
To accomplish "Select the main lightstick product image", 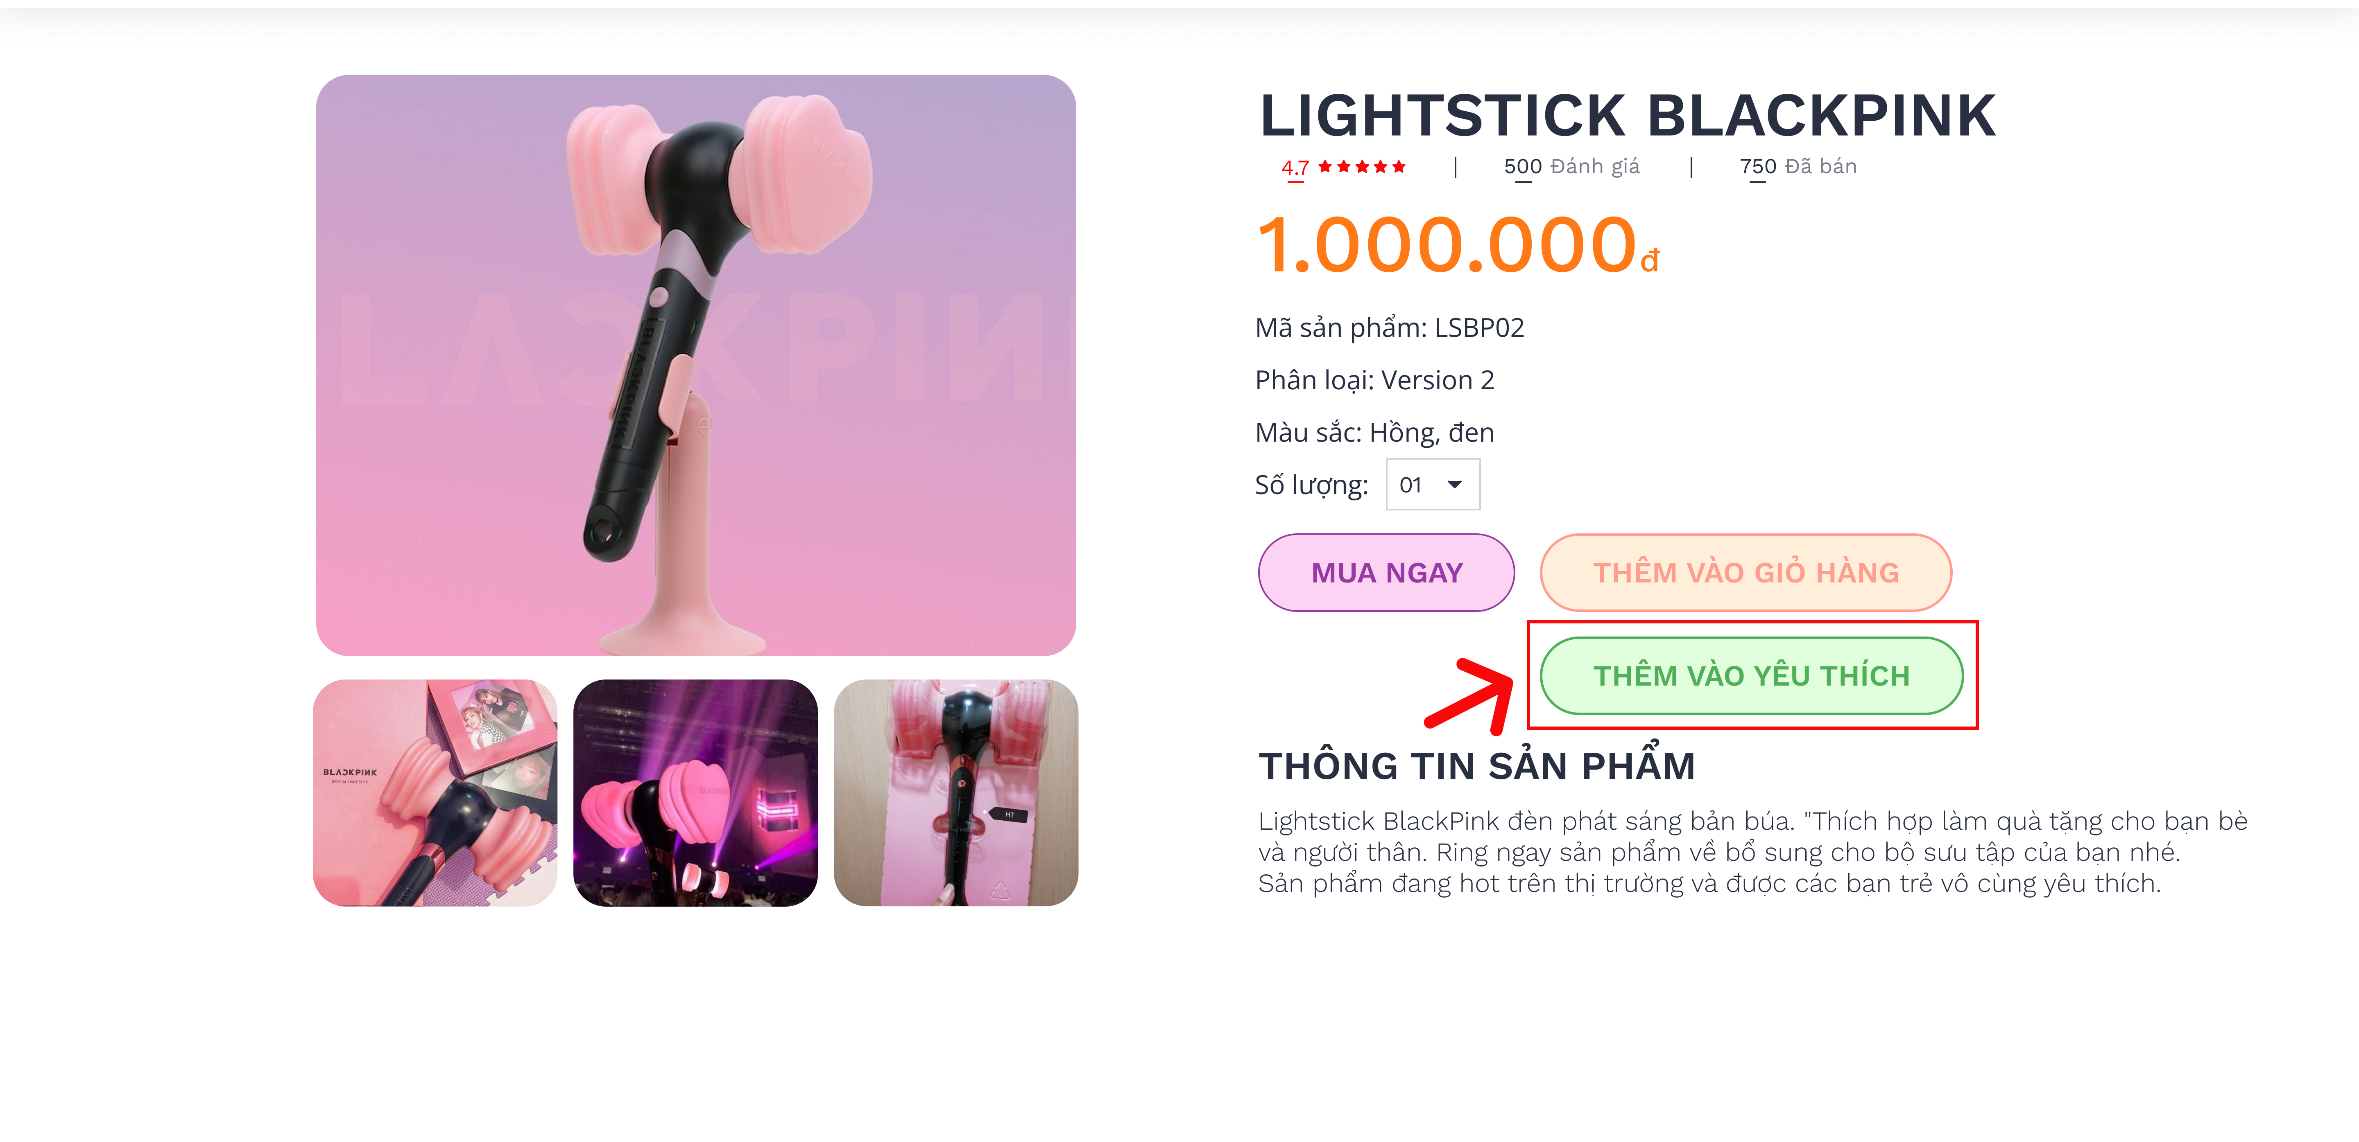I will (696, 365).
